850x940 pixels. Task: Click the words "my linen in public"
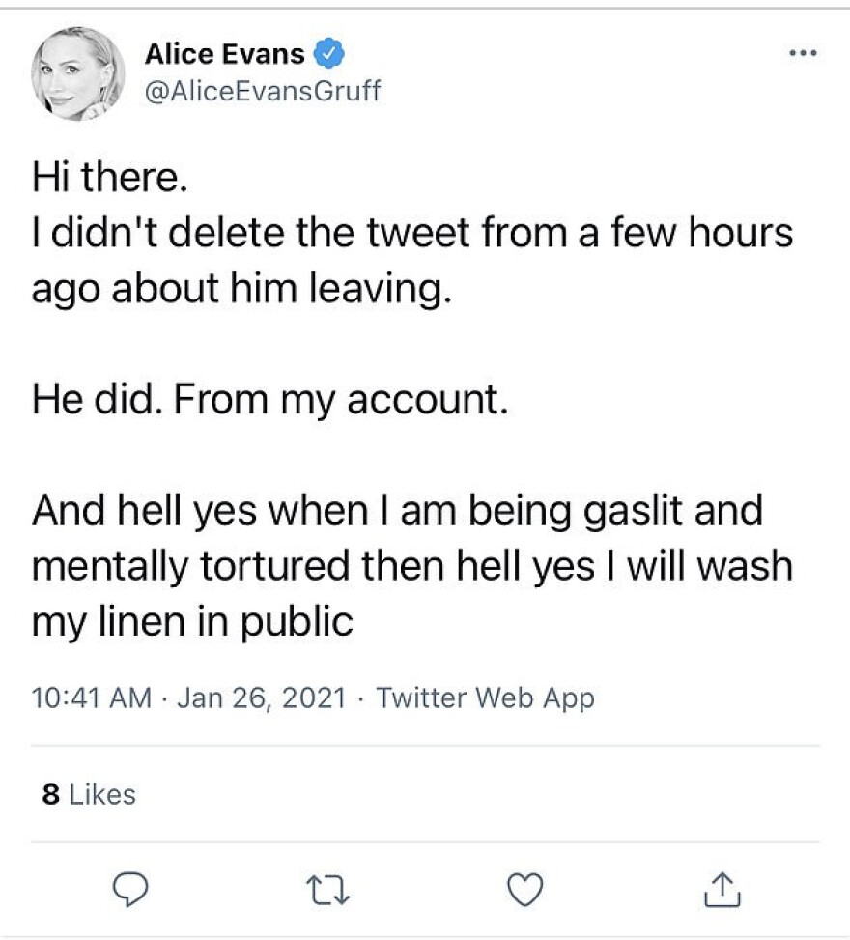[x=192, y=621]
